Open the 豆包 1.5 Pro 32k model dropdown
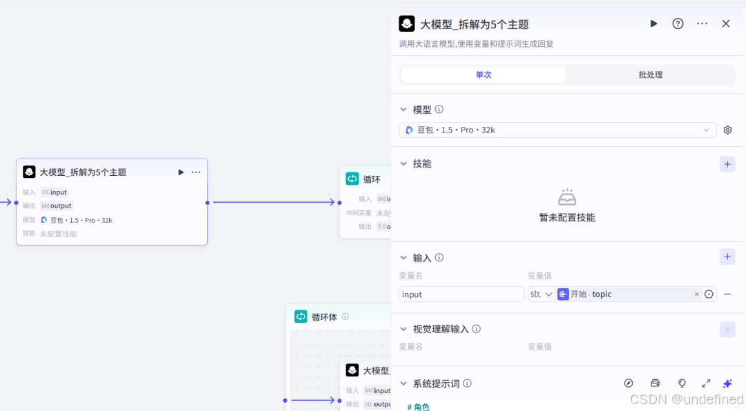The image size is (746, 411). point(557,130)
